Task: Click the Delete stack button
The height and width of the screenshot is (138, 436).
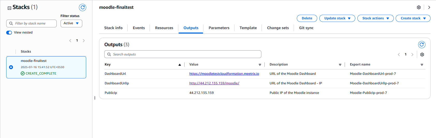Action: tap(307, 18)
